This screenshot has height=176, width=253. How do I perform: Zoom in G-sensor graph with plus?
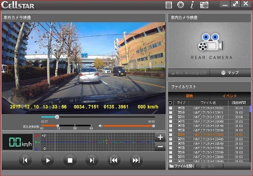160,138
